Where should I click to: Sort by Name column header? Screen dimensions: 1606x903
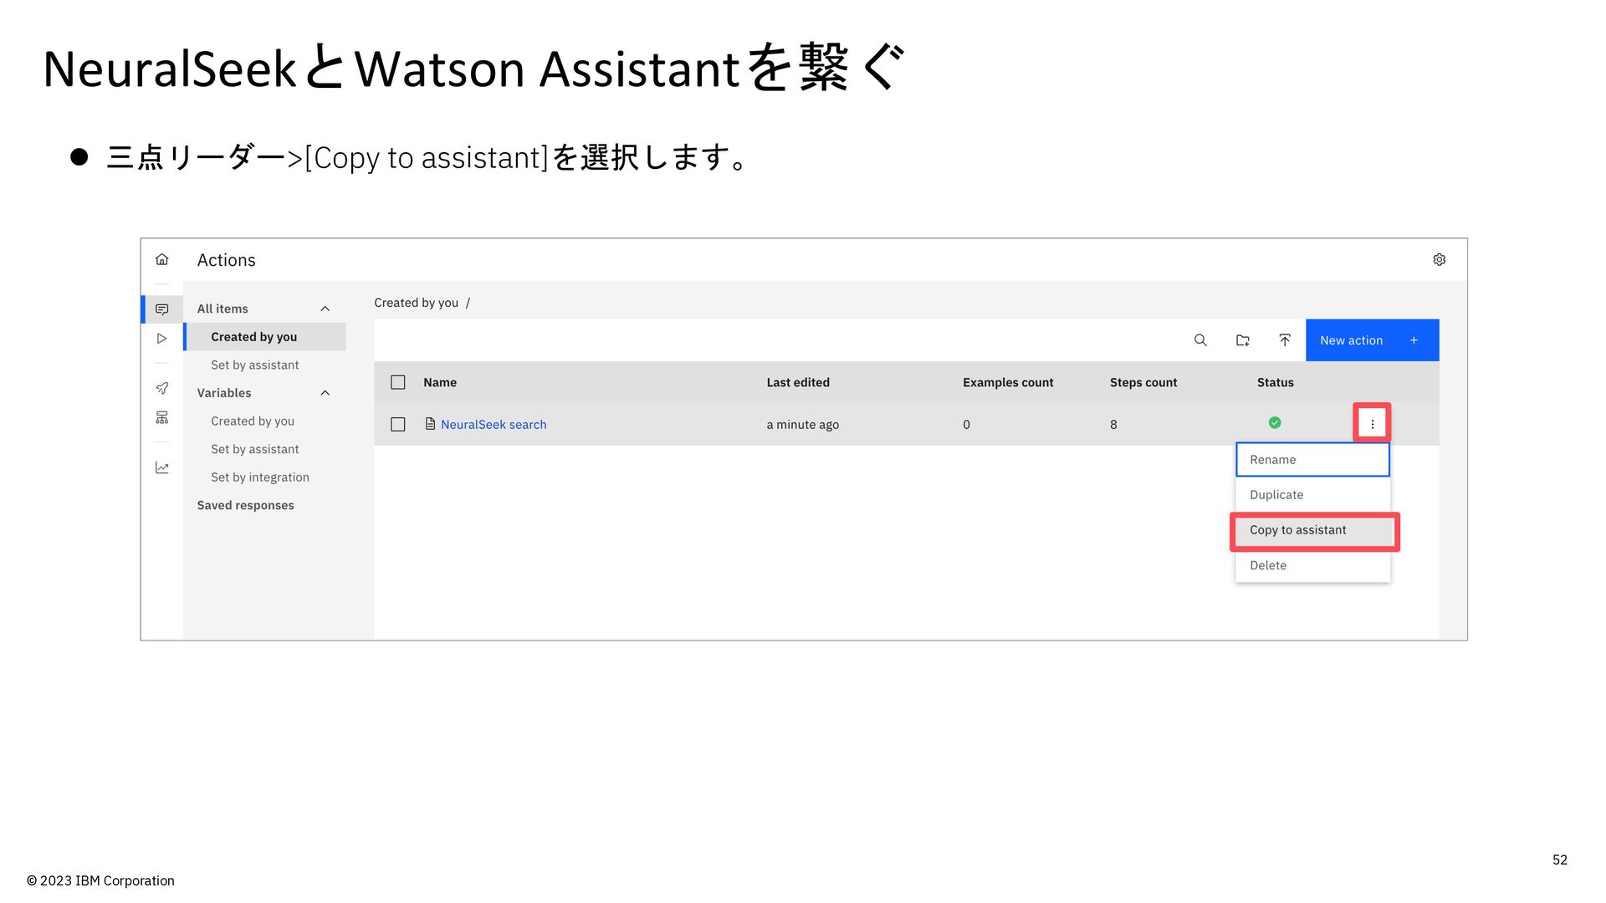point(440,382)
